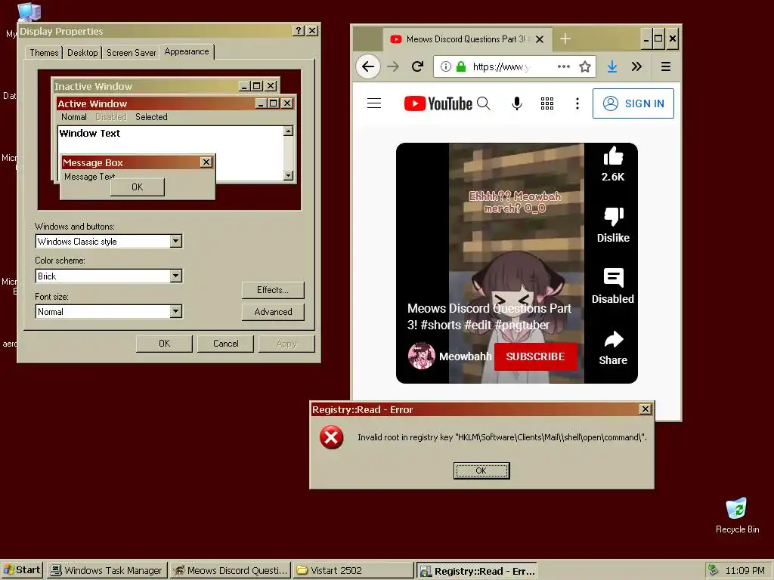Select the Appearance tab
Image resolution: width=774 pixels, height=580 pixels.
pyautogui.click(x=187, y=51)
